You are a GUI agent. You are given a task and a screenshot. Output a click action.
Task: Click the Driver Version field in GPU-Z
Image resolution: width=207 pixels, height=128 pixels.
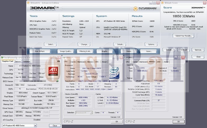[x=37, y=108]
